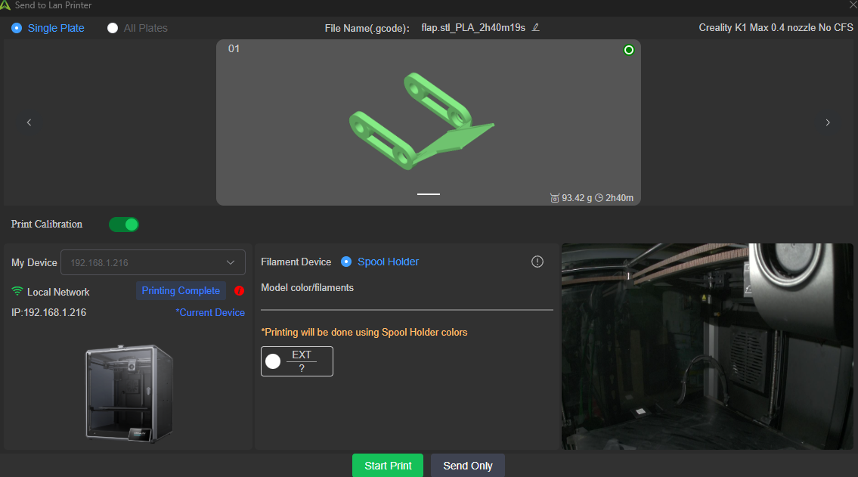The height and width of the screenshot is (477, 858).
Task: Select the Single Plate radio option
Action: pyautogui.click(x=17, y=28)
